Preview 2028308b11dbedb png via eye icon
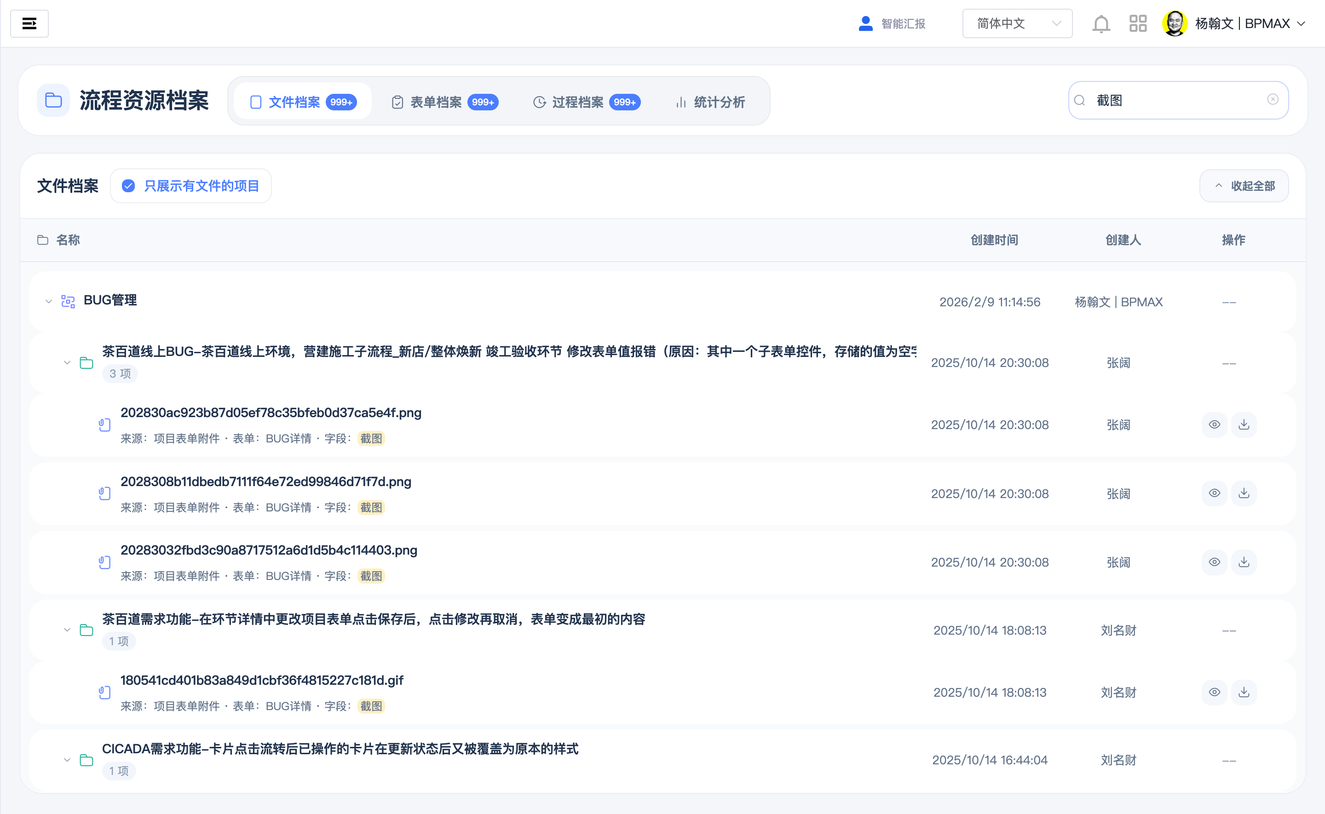This screenshot has width=1325, height=814. tap(1215, 493)
